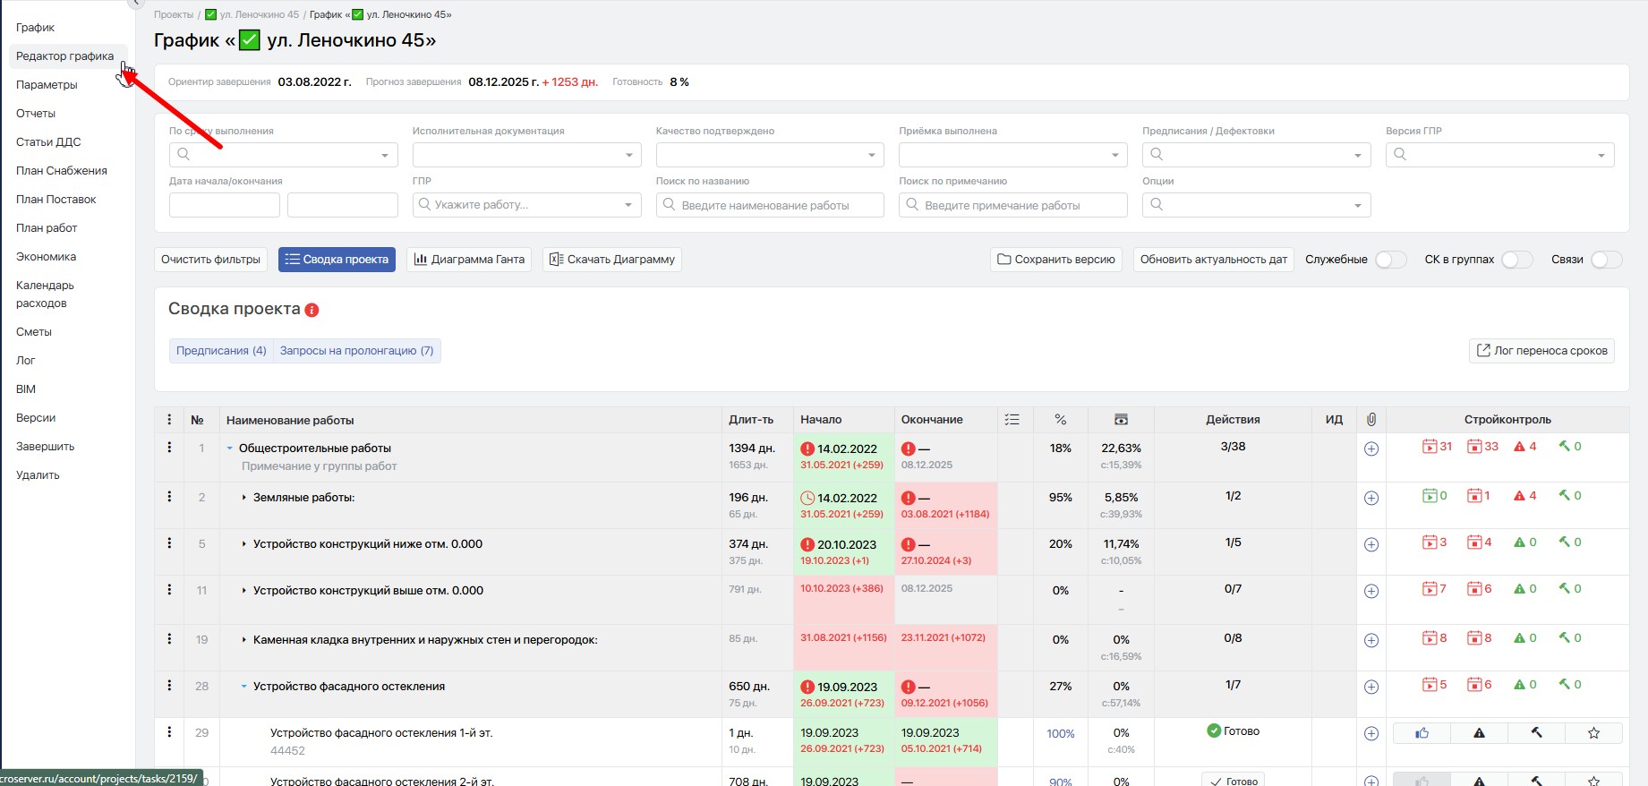Collapse the Общестроительные работы group
1648x786 pixels.
point(230,449)
